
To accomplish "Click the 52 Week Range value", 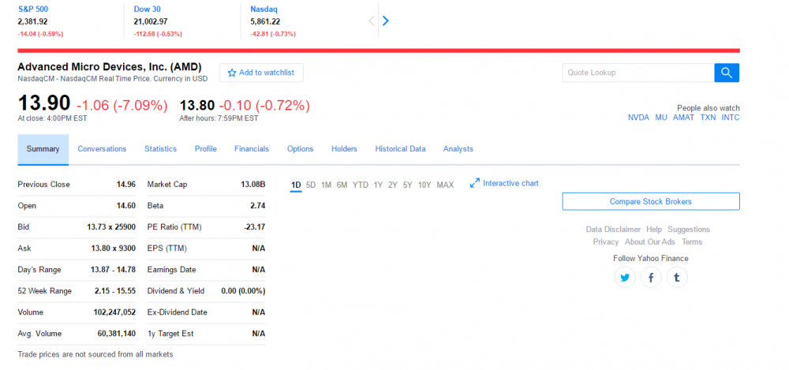I will point(115,290).
